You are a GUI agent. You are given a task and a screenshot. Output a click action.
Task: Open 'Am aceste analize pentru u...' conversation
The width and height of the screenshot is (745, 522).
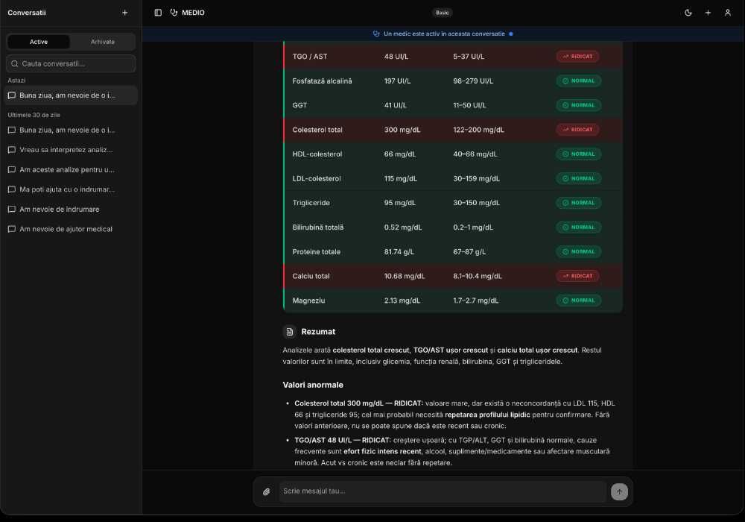point(70,170)
